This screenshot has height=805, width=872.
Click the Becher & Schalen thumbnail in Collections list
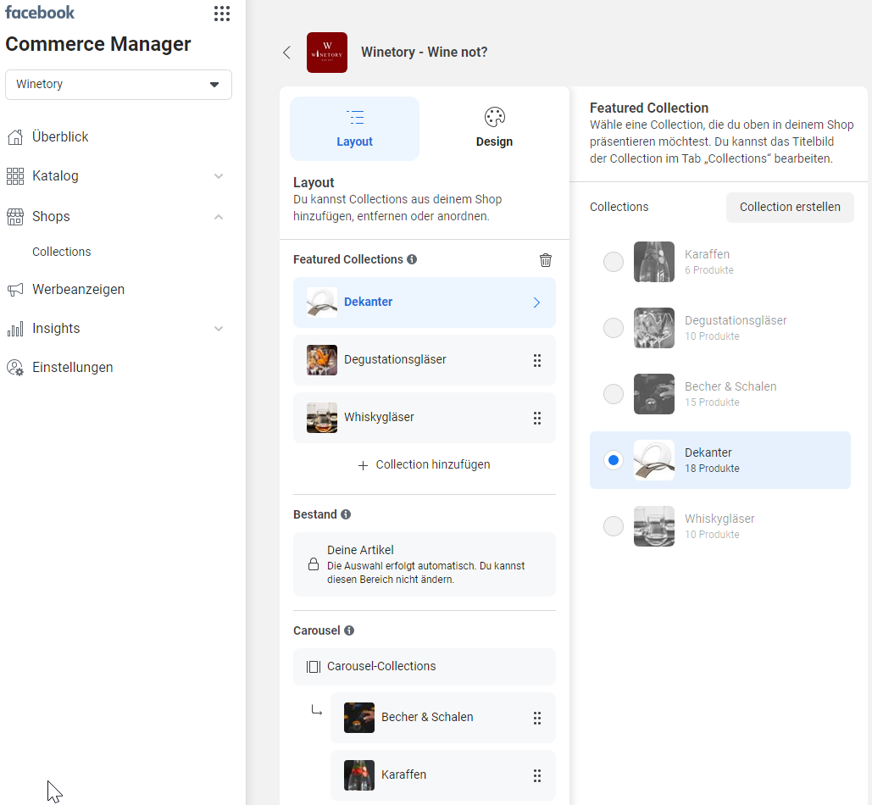click(654, 394)
